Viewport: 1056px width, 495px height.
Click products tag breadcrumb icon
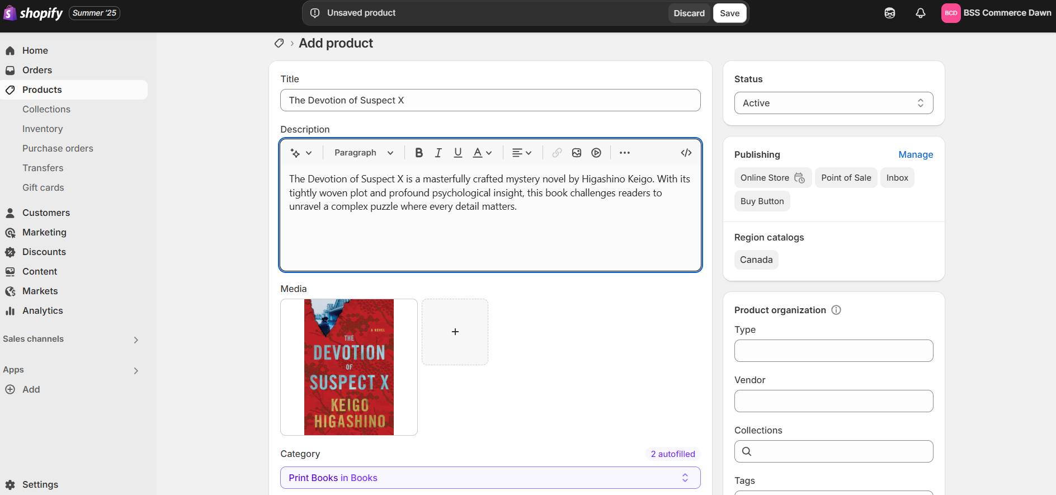(x=279, y=43)
